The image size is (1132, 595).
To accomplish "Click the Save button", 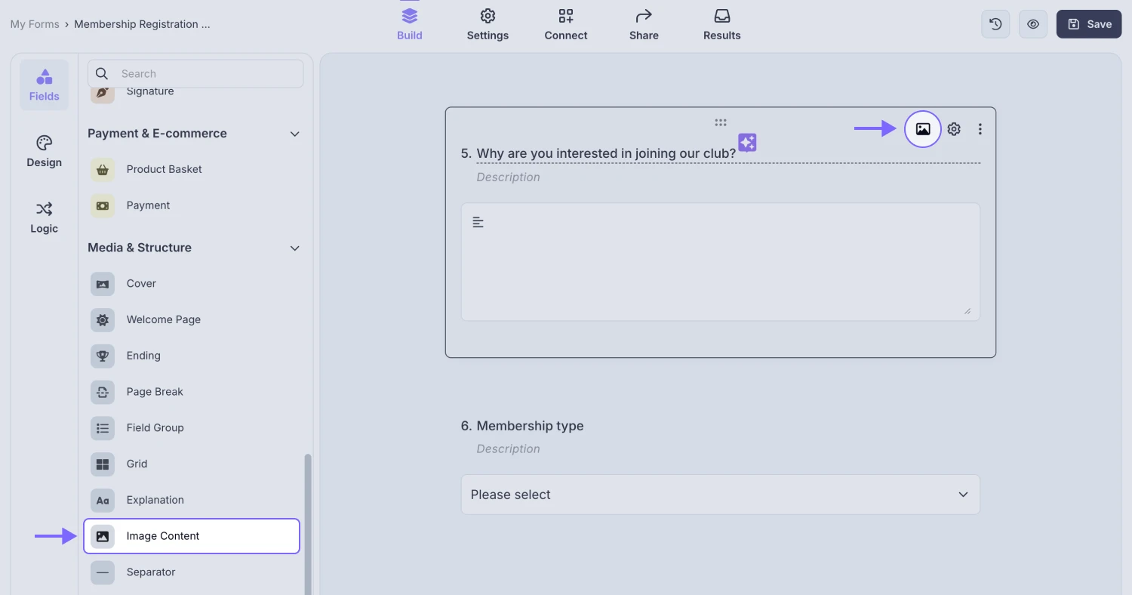I will click(1088, 23).
